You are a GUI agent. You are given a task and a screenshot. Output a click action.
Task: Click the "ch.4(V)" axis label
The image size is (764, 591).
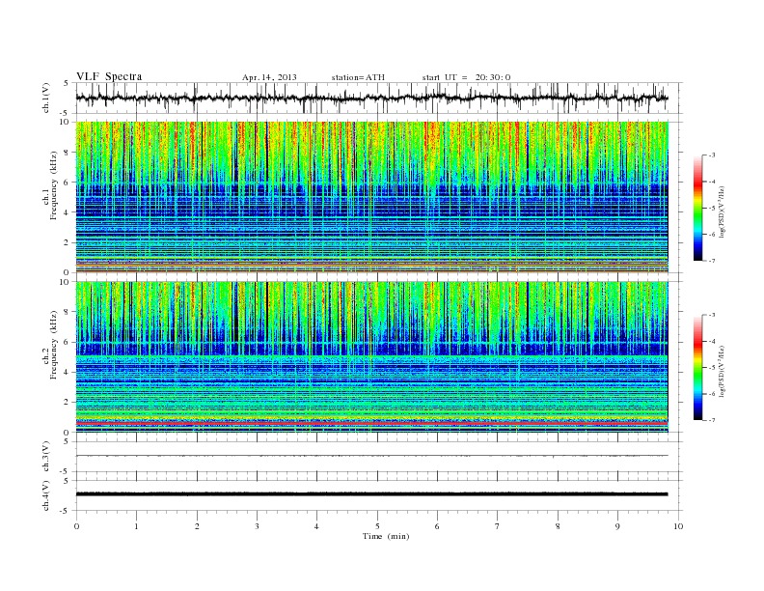(46, 495)
